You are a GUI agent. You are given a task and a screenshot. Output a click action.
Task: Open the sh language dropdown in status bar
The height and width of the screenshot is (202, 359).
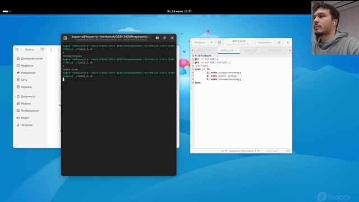224,151
